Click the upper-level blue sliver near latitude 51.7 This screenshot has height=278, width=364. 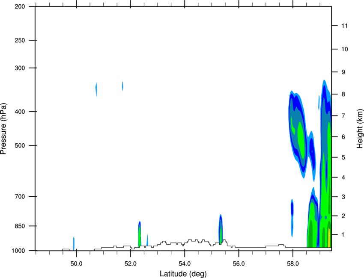point(122,86)
